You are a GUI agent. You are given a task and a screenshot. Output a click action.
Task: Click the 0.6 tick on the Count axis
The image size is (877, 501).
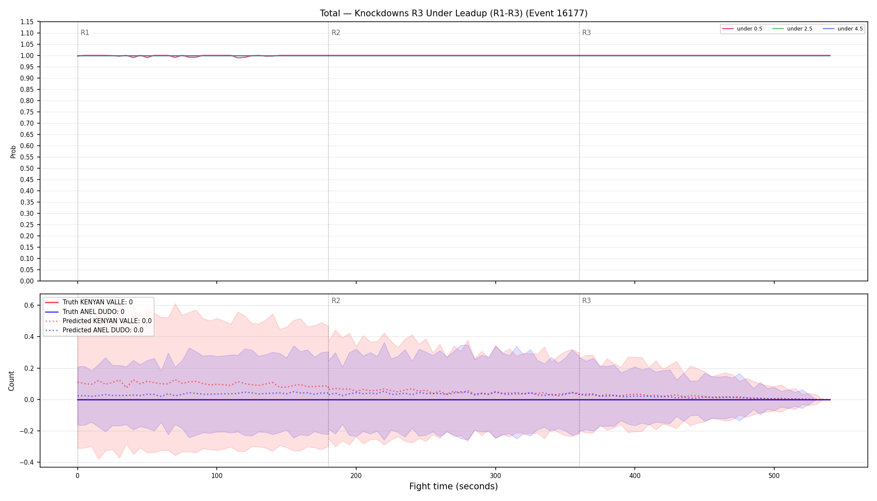tap(29, 305)
